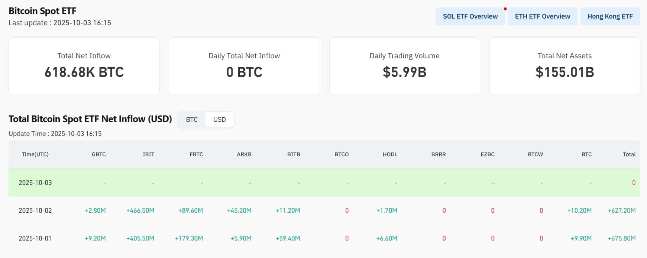This screenshot has height=258, width=647.
Task: Select the Total Net Assets card
Action: tap(564, 66)
